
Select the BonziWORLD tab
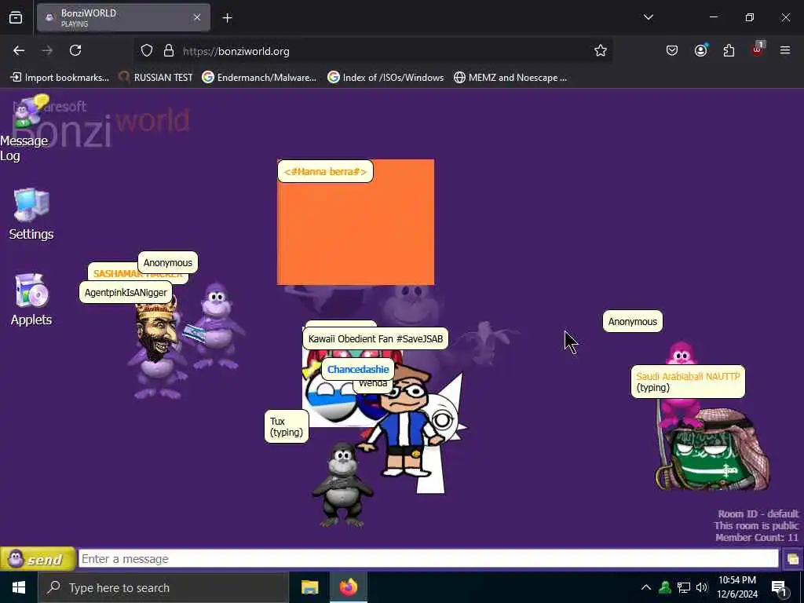pos(123,18)
